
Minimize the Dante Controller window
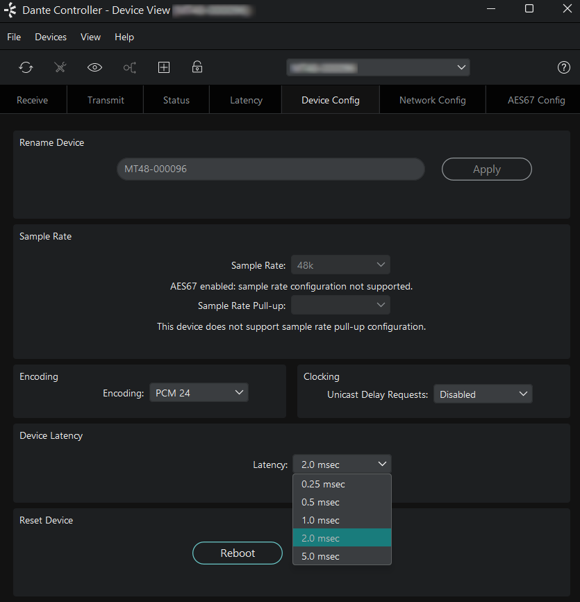pyautogui.click(x=491, y=8)
